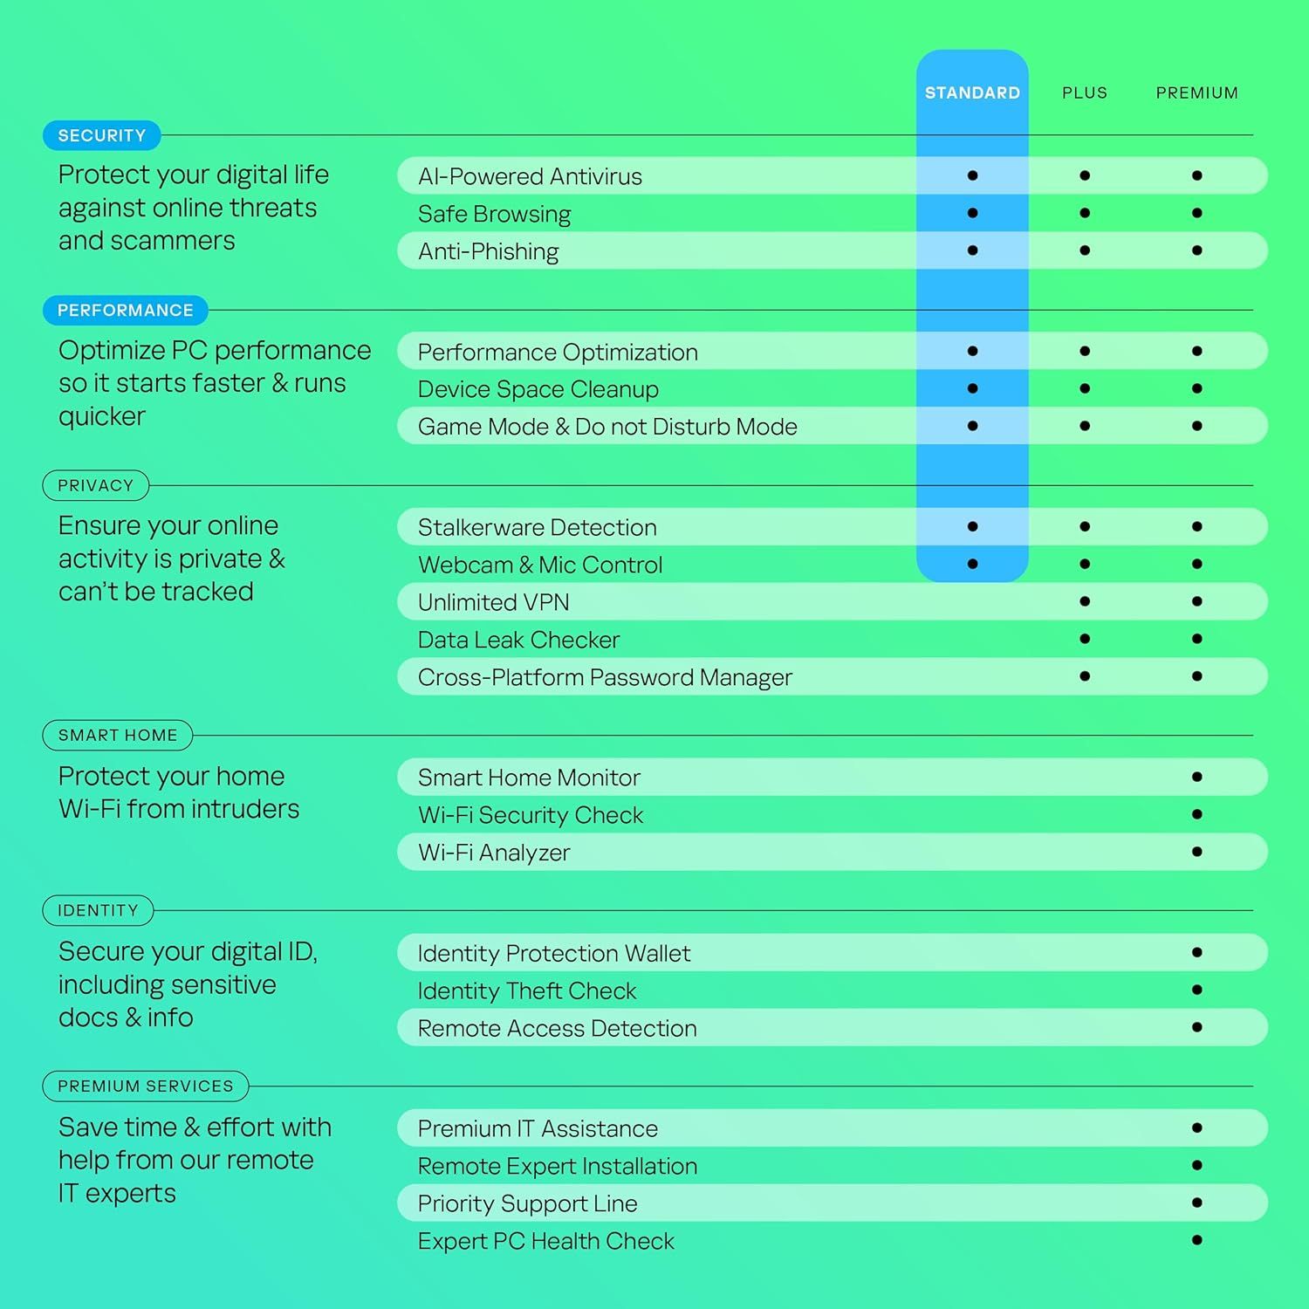The width and height of the screenshot is (1309, 1309).
Task: Click the SECURITY category badge
Action: [x=101, y=135]
